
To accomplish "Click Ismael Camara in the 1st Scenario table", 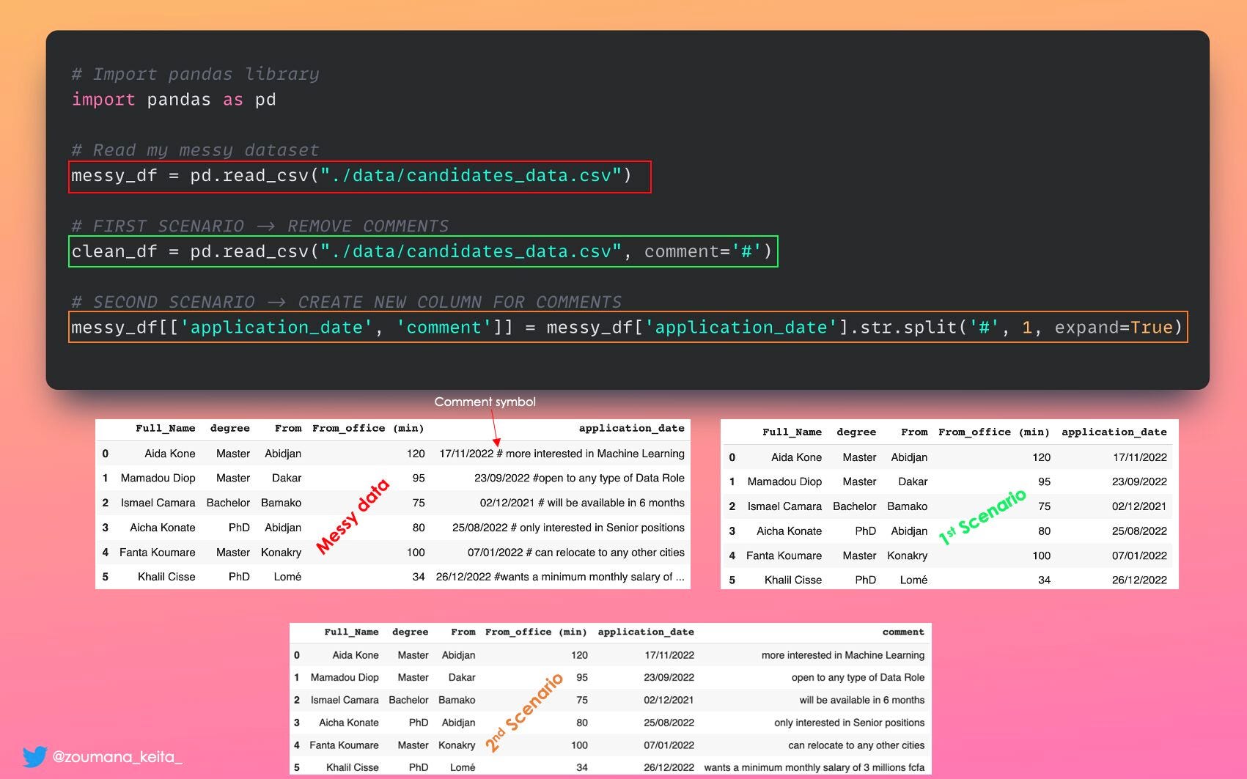I will 784,506.
